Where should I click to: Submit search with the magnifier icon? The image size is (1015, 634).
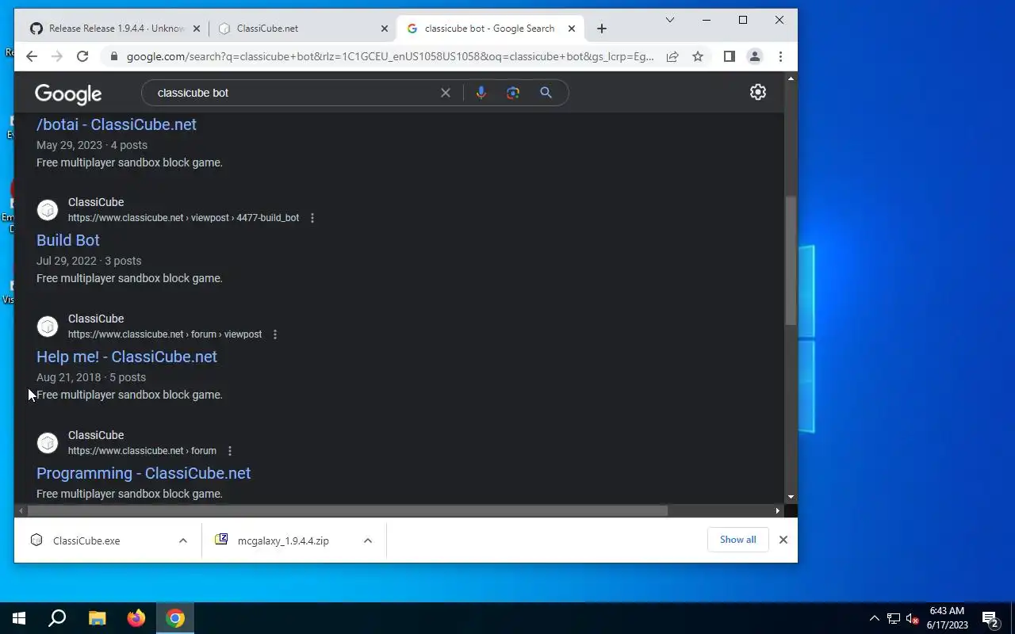click(546, 93)
